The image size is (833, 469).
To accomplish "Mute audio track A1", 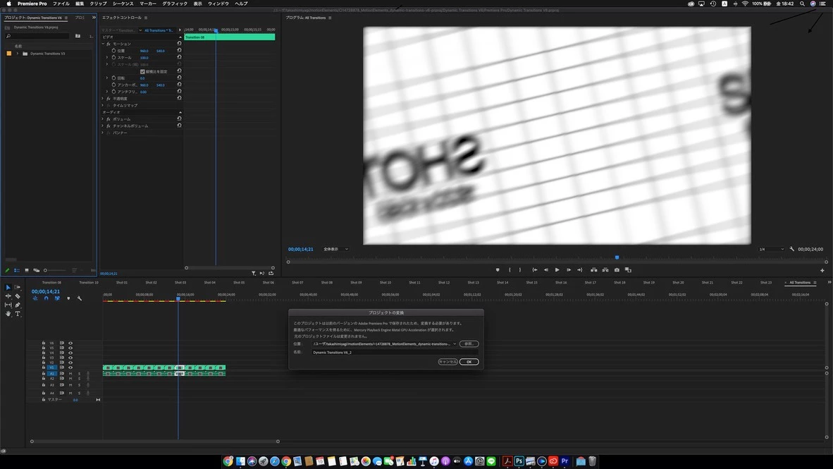I will point(70,373).
